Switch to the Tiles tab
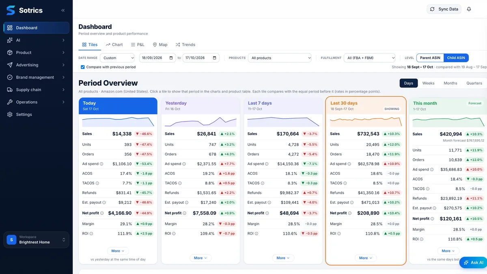The image size is (487, 274). [x=90, y=45]
